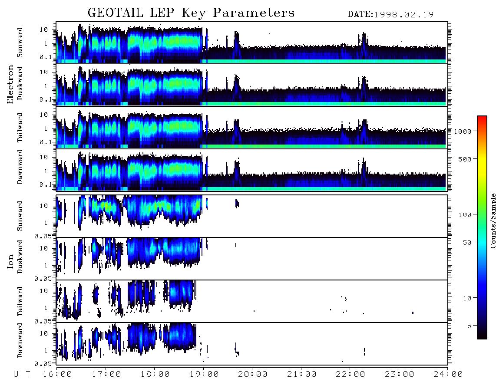The image size is (496, 382).
Task: Click the '100' colorbar tick label
Action: click(465, 215)
